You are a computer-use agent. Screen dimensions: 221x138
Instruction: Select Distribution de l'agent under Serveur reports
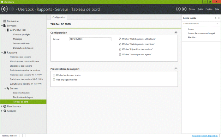tap(23, 97)
